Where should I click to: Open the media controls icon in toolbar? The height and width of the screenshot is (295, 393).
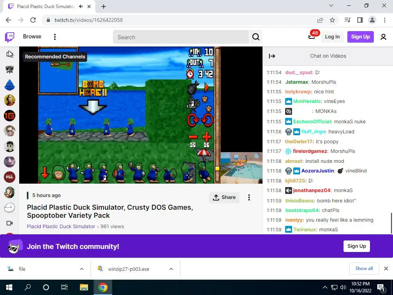tap(347, 20)
